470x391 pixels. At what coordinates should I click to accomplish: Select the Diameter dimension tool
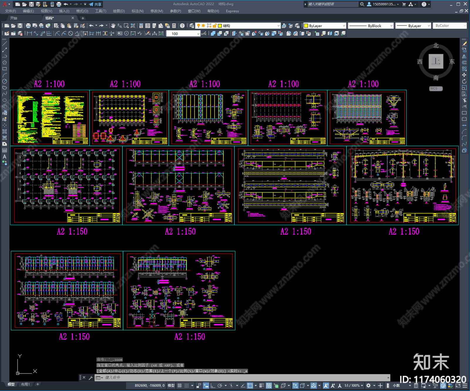70,33
